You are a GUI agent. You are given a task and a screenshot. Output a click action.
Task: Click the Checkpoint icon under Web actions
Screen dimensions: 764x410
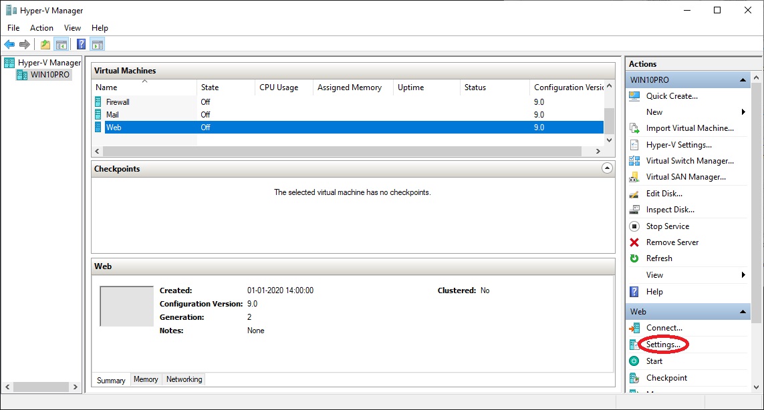click(x=634, y=378)
